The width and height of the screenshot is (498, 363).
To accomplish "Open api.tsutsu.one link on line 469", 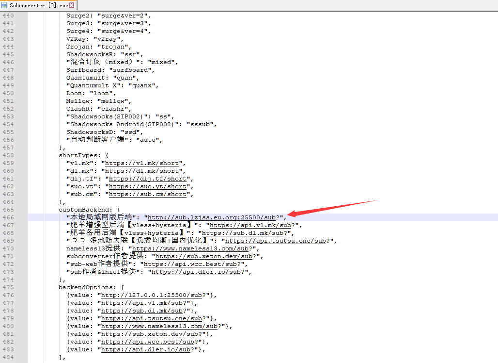I will (x=275, y=241).
